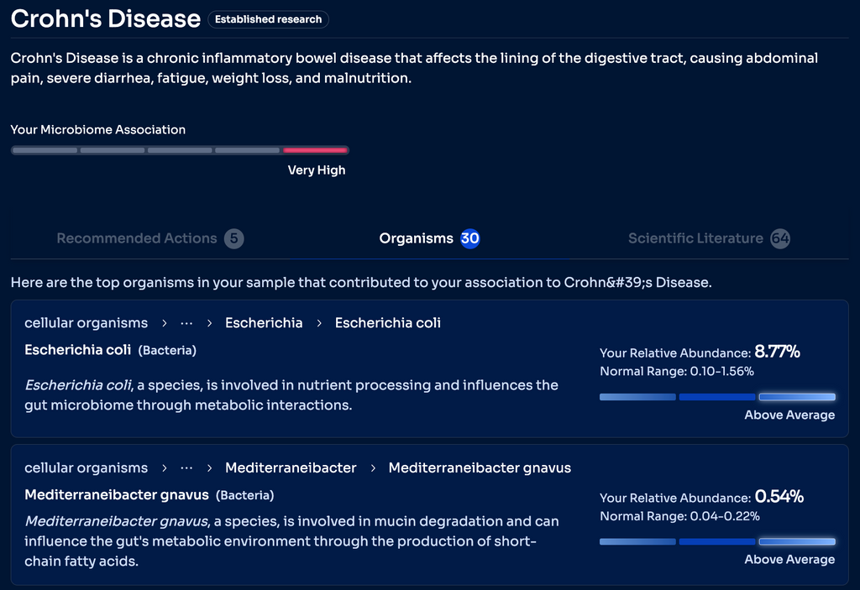The image size is (860, 590).
Task: Expand the ellipsis in Escherichia coli breadcrumb
Action: click(186, 323)
